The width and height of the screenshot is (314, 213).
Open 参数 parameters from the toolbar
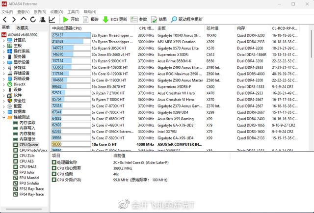[x=138, y=19]
